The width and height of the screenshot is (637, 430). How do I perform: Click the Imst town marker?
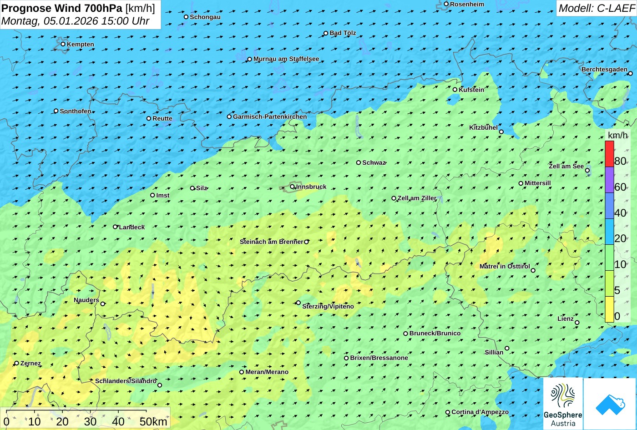[152, 195]
